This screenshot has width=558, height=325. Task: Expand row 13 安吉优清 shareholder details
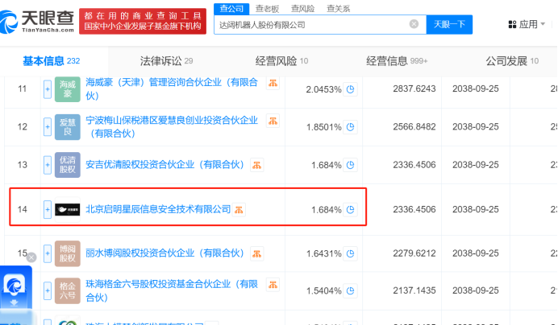(48, 165)
